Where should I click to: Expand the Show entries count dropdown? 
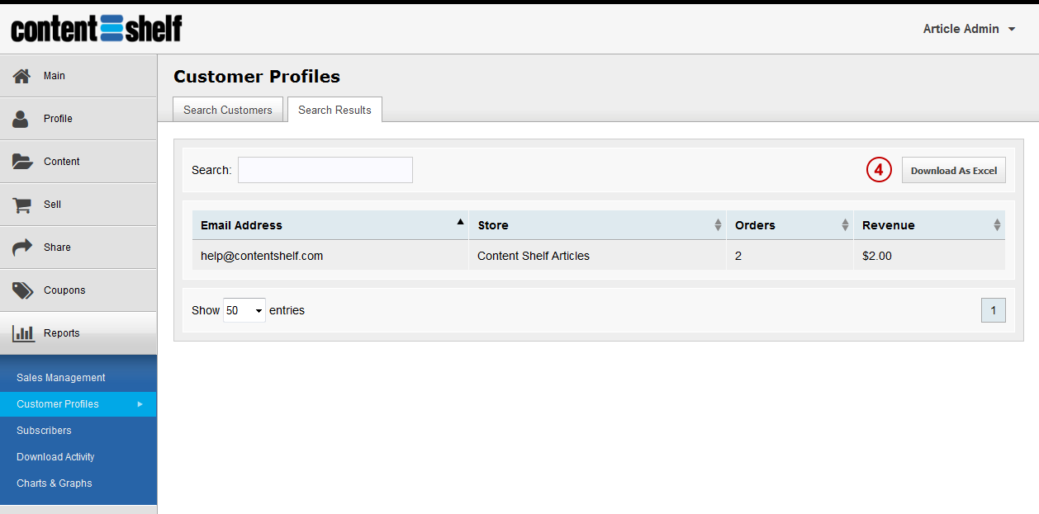[244, 310]
